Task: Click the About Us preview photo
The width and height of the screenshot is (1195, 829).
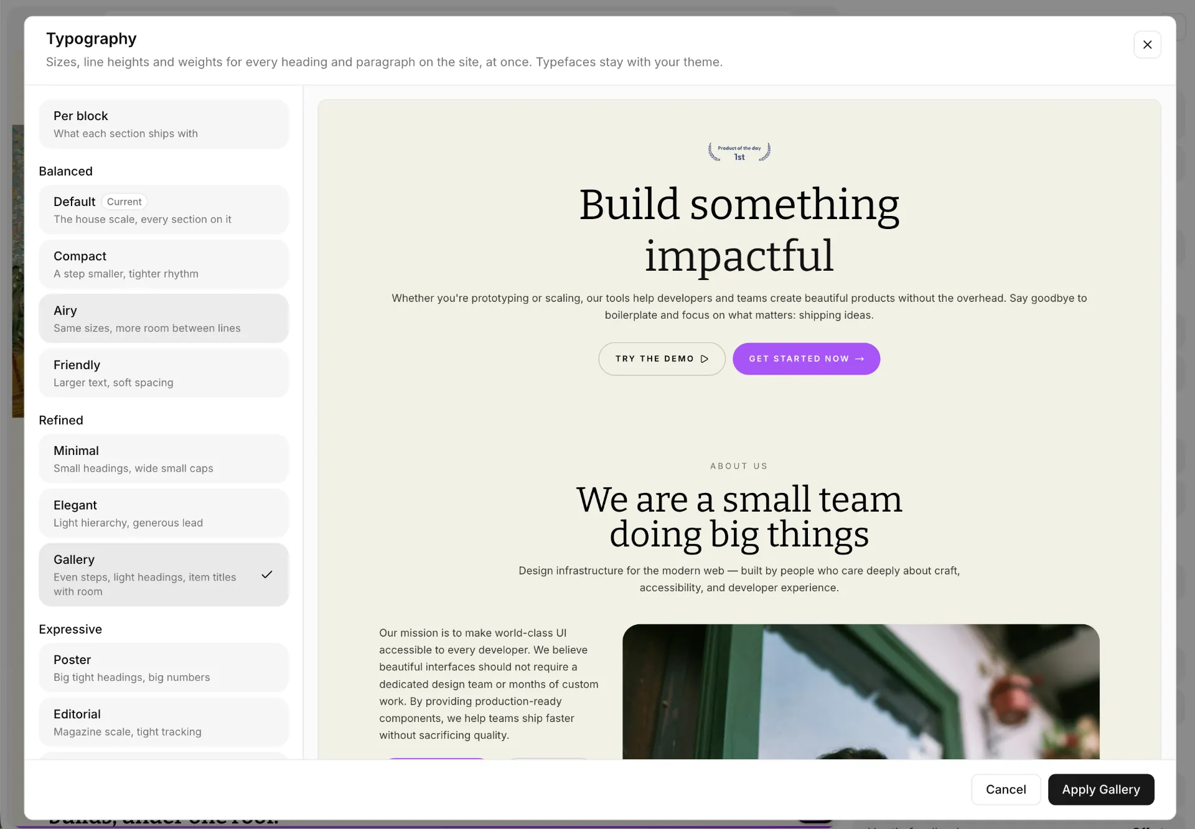Action: point(861,691)
